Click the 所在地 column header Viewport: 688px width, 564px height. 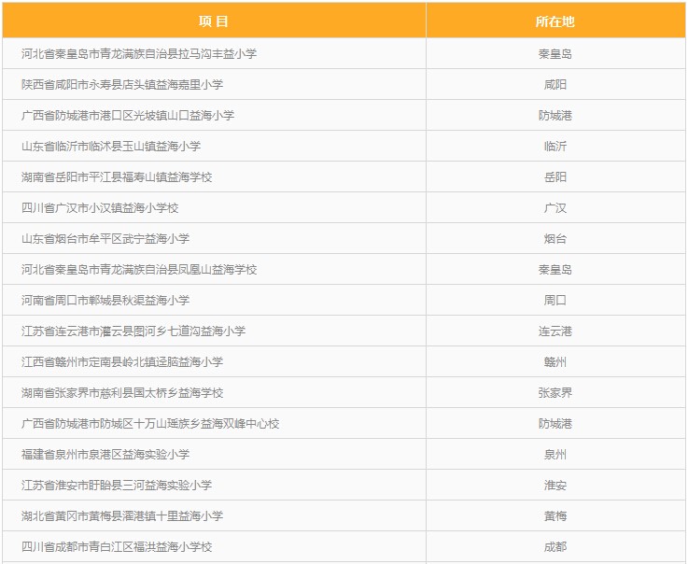[x=555, y=21]
